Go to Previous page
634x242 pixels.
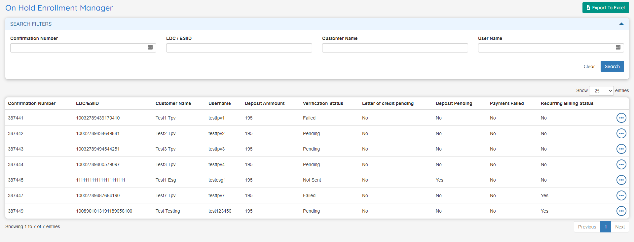click(x=587, y=227)
